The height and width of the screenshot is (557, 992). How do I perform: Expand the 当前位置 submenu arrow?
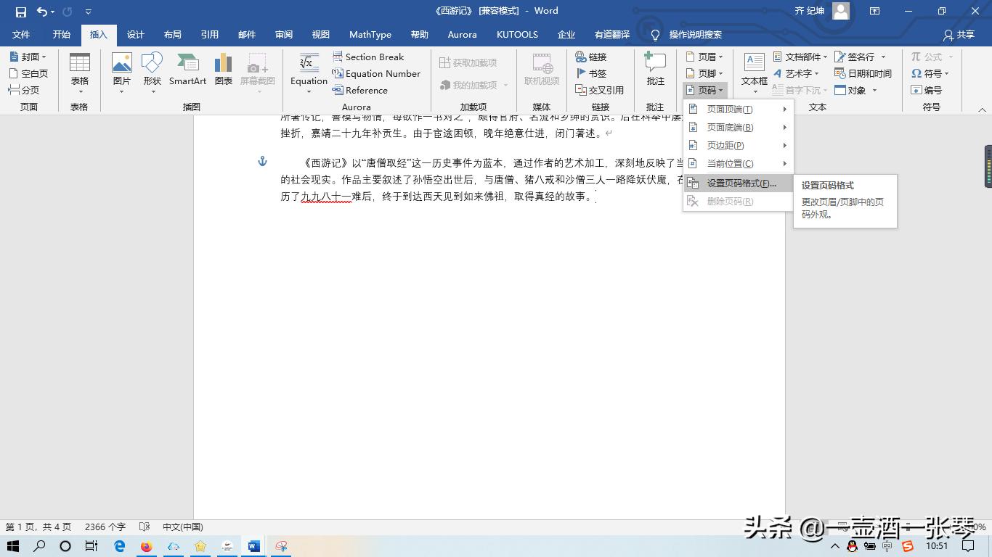(x=784, y=163)
